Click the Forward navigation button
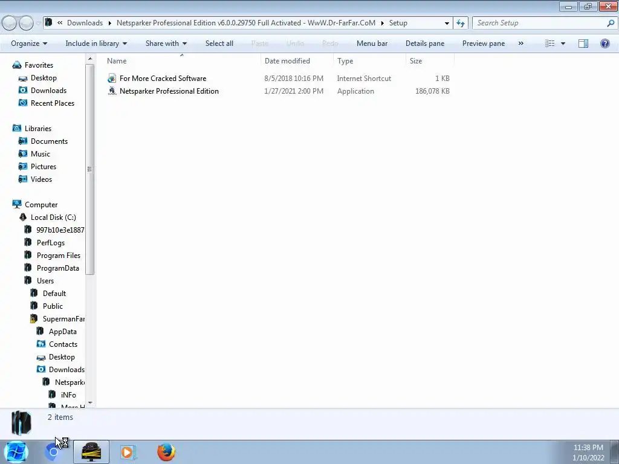Image resolution: width=619 pixels, height=464 pixels. click(x=26, y=24)
